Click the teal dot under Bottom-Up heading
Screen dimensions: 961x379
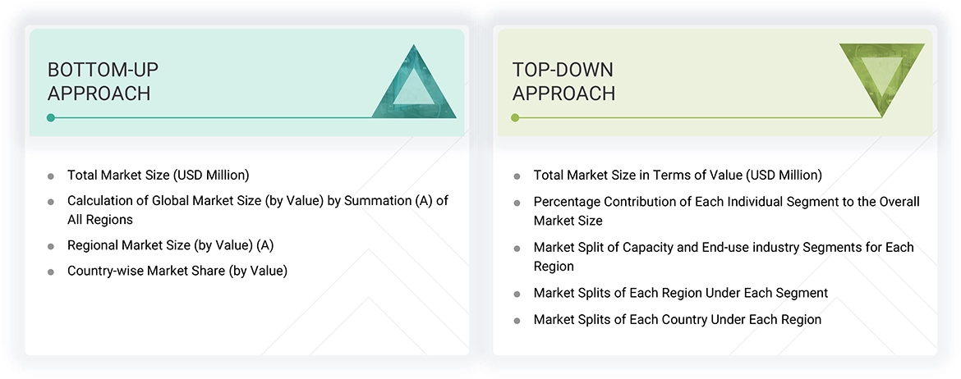tap(51, 118)
